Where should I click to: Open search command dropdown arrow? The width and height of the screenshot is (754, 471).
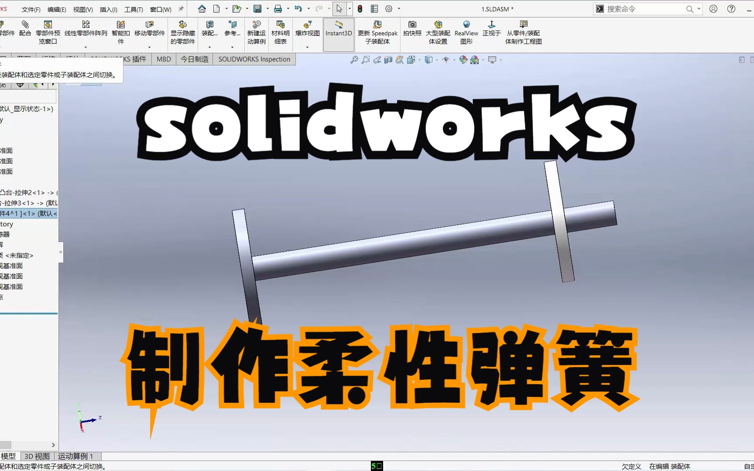click(x=699, y=9)
